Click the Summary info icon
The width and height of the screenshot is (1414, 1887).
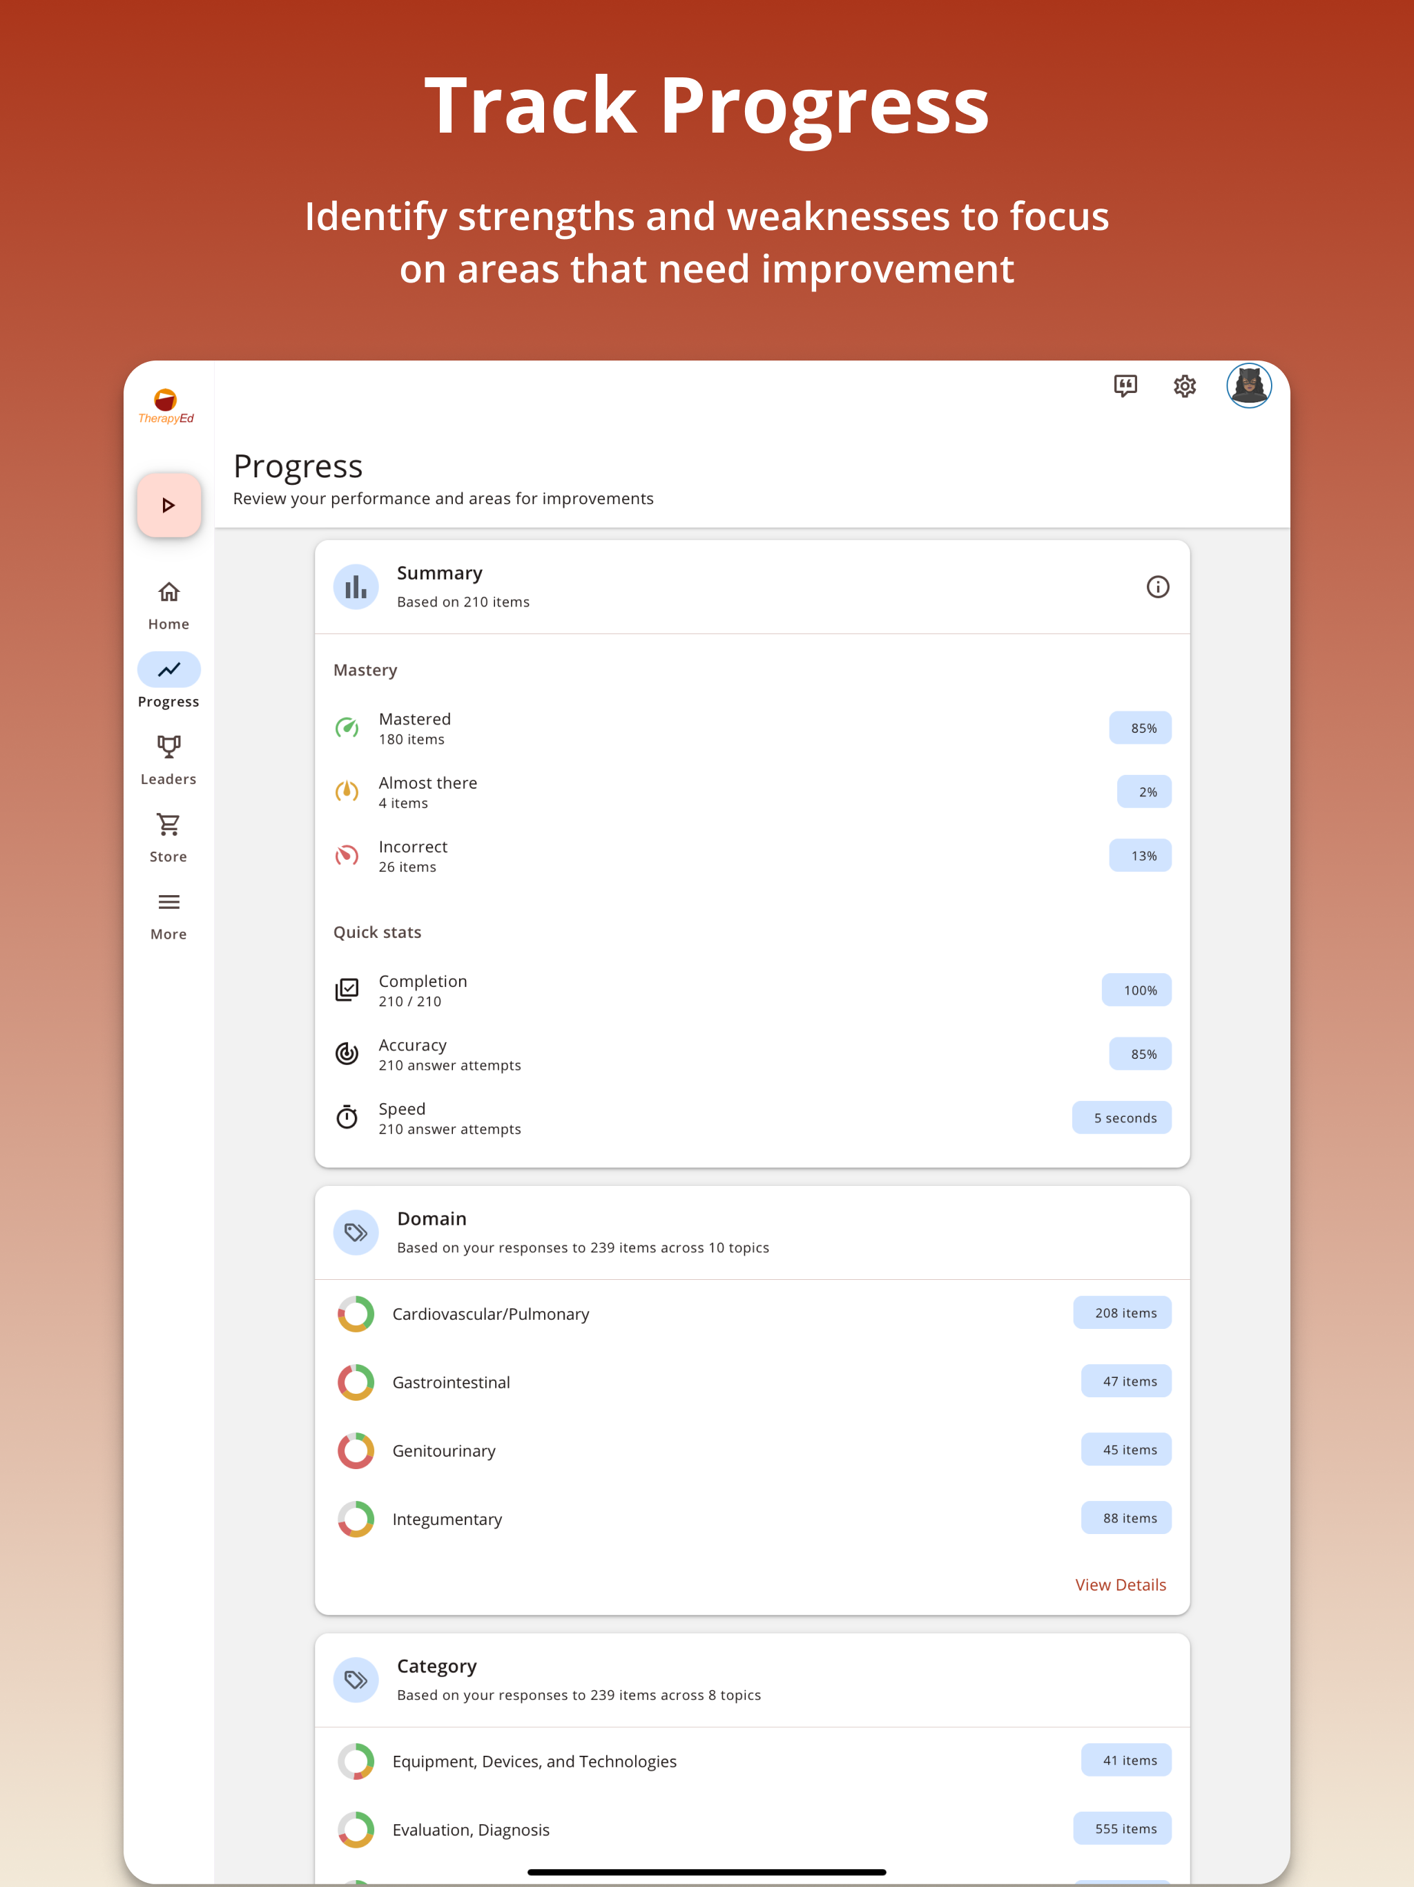[x=1157, y=587]
